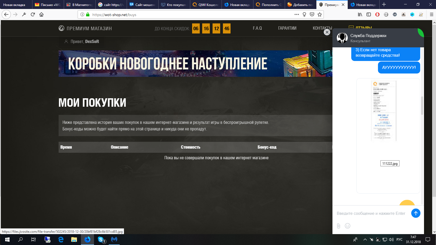This screenshot has width=436, height=245.
Task: Open the People icon in the tray
Action: 355,240
